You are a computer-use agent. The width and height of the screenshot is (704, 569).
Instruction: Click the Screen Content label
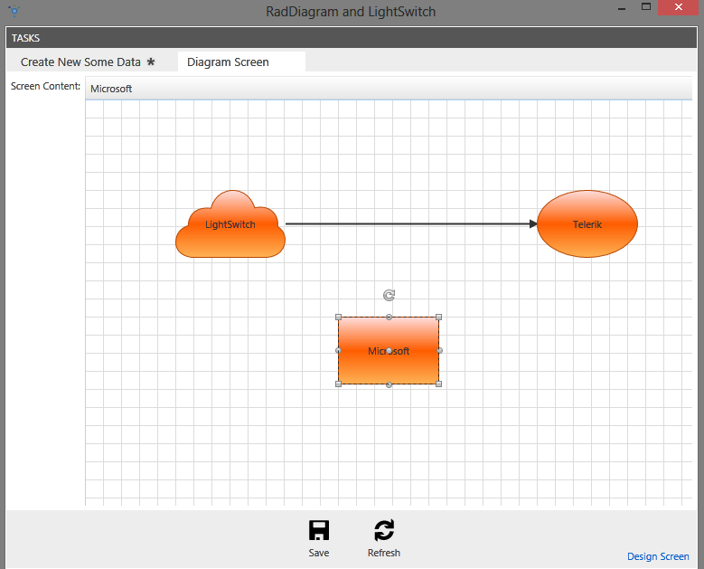(45, 86)
